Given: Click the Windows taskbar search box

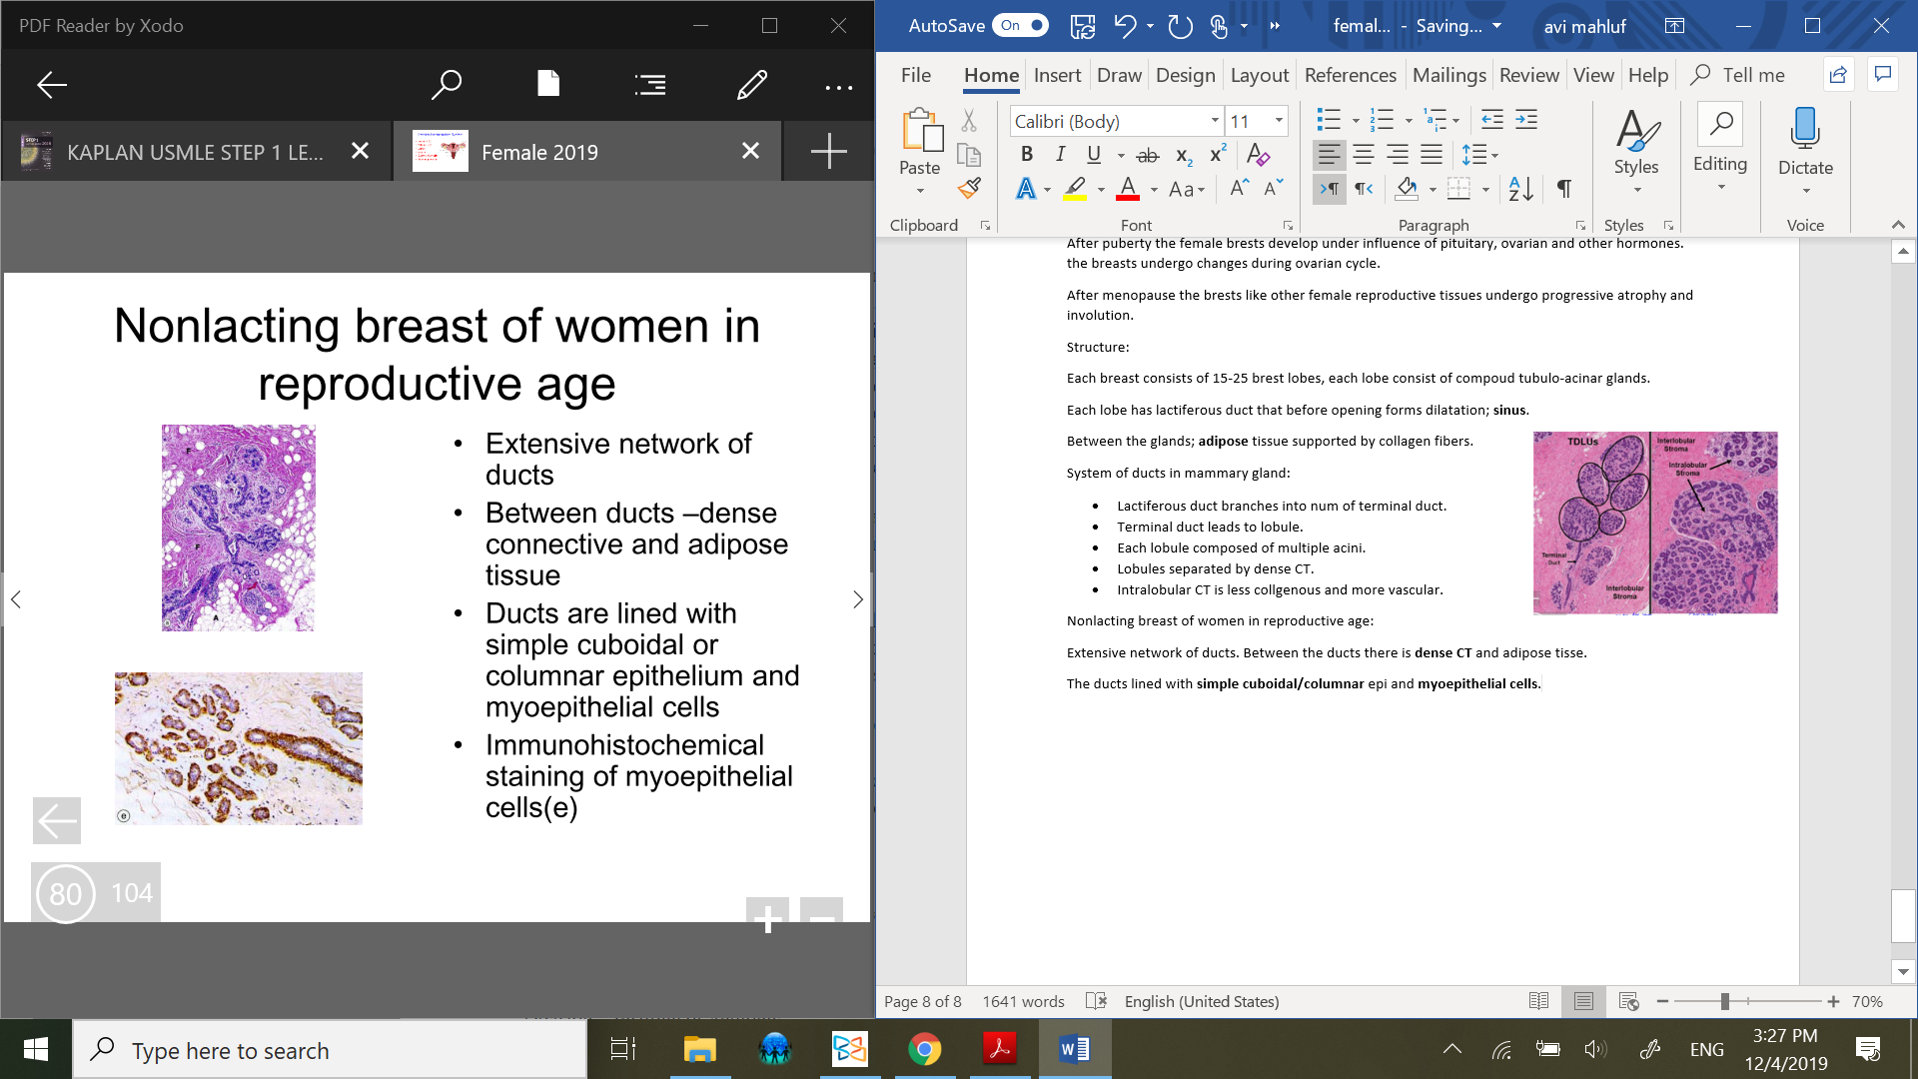Looking at the screenshot, I should click(x=330, y=1050).
